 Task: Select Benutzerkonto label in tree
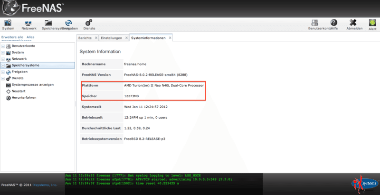click(x=23, y=46)
